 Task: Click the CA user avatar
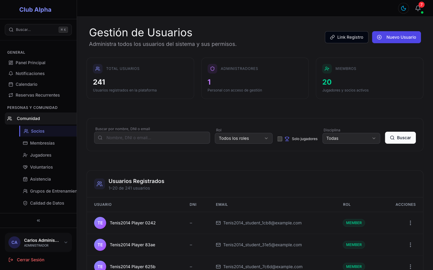point(14,242)
